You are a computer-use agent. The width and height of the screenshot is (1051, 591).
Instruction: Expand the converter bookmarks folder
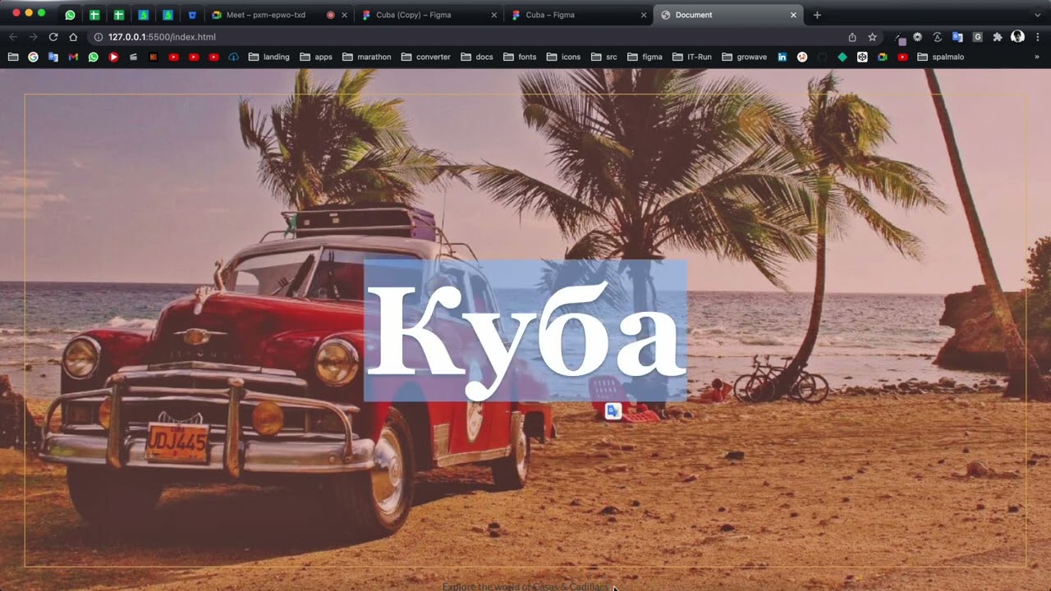(425, 57)
